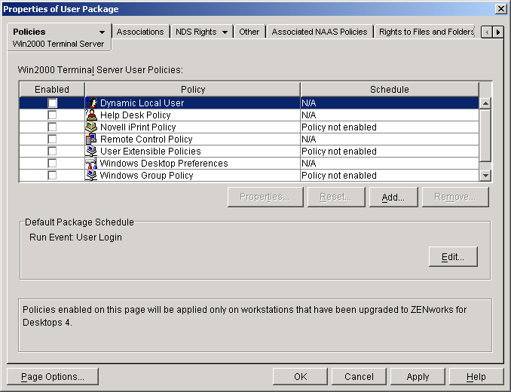This screenshot has width=511, height=392.
Task: Tick the Windows Group Policy checkbox
Action: [52, 176]
